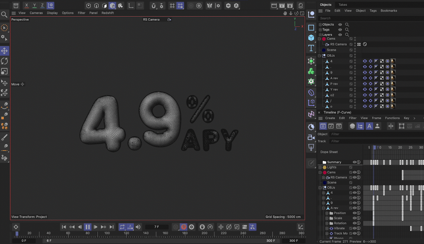The height and width of the screenshot is (244, 424).
Task: Expand the Tags filter row
Action: (320, 30)
